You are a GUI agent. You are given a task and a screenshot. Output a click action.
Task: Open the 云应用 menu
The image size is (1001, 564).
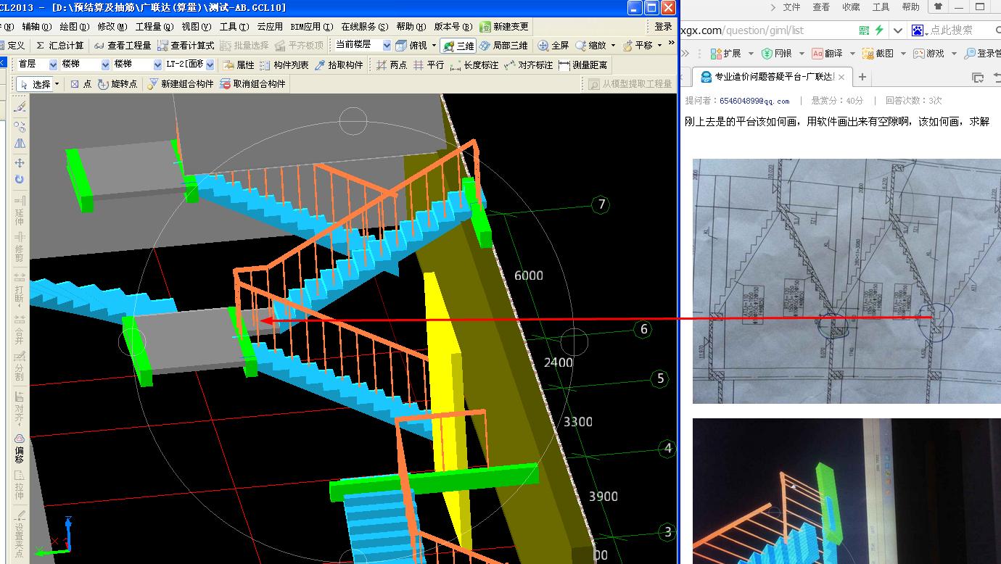(x=270, y=26)
